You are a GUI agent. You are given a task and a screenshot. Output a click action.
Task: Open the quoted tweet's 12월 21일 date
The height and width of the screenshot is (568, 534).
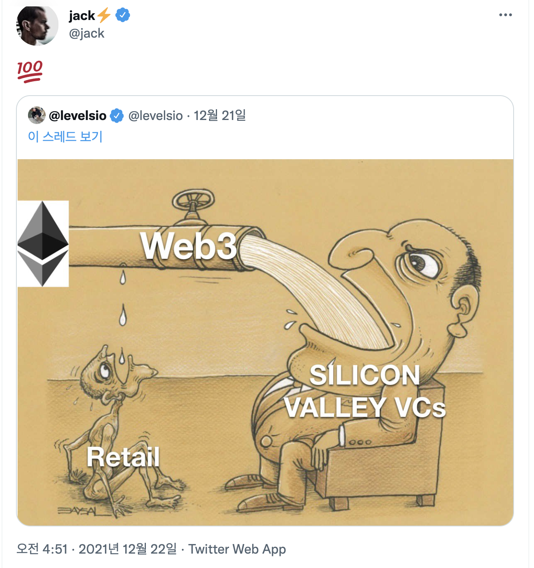tap(219, 116)
